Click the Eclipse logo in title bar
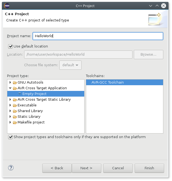172x181 pixels. click(x=7, y=6)
